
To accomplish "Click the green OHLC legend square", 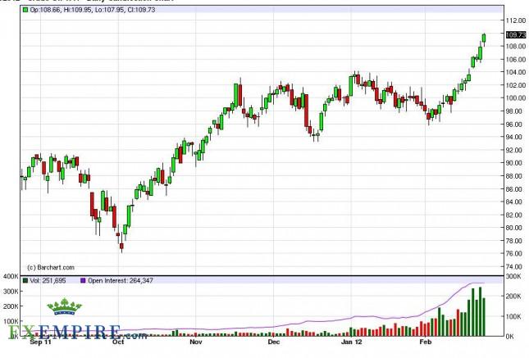I will pos(25,10).
